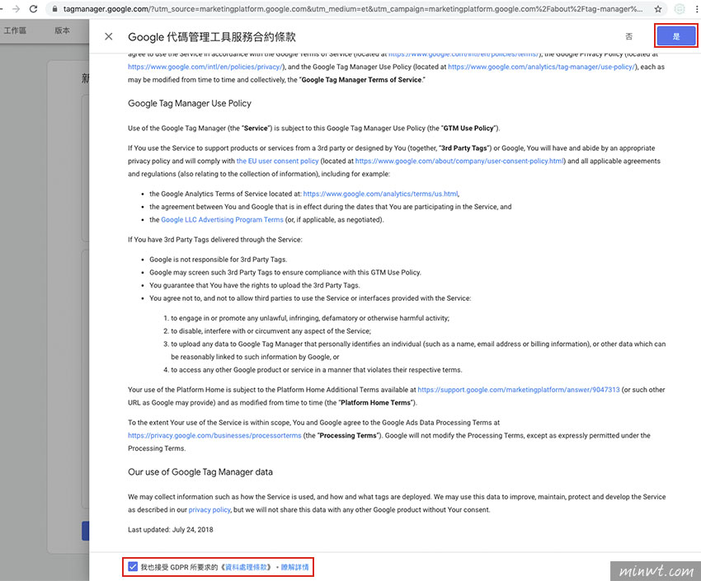Open the Google privacy policies URL link

tap(205, 67)
